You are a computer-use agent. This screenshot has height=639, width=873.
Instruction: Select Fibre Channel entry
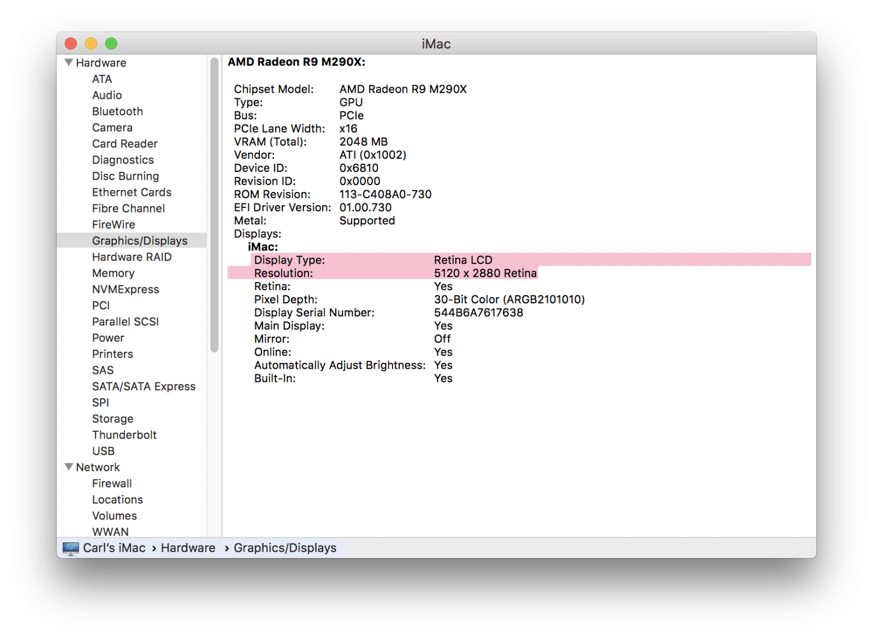[128, 208]
